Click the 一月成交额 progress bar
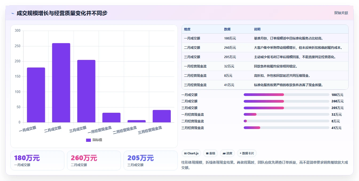Screen dimensions: 359x181 (286, 95)
